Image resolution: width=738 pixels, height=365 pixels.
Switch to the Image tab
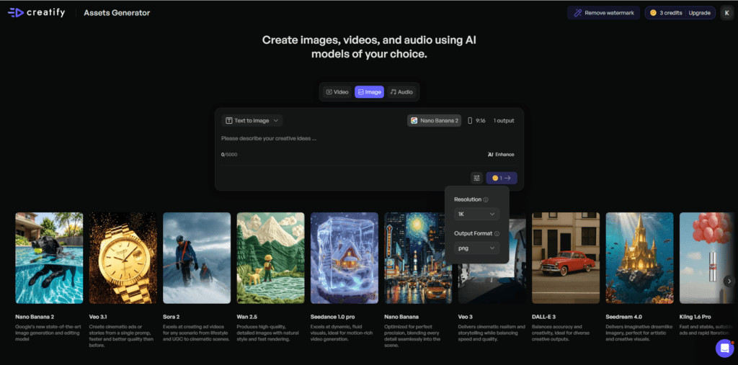pyautogui.click(x=369, y=92)
